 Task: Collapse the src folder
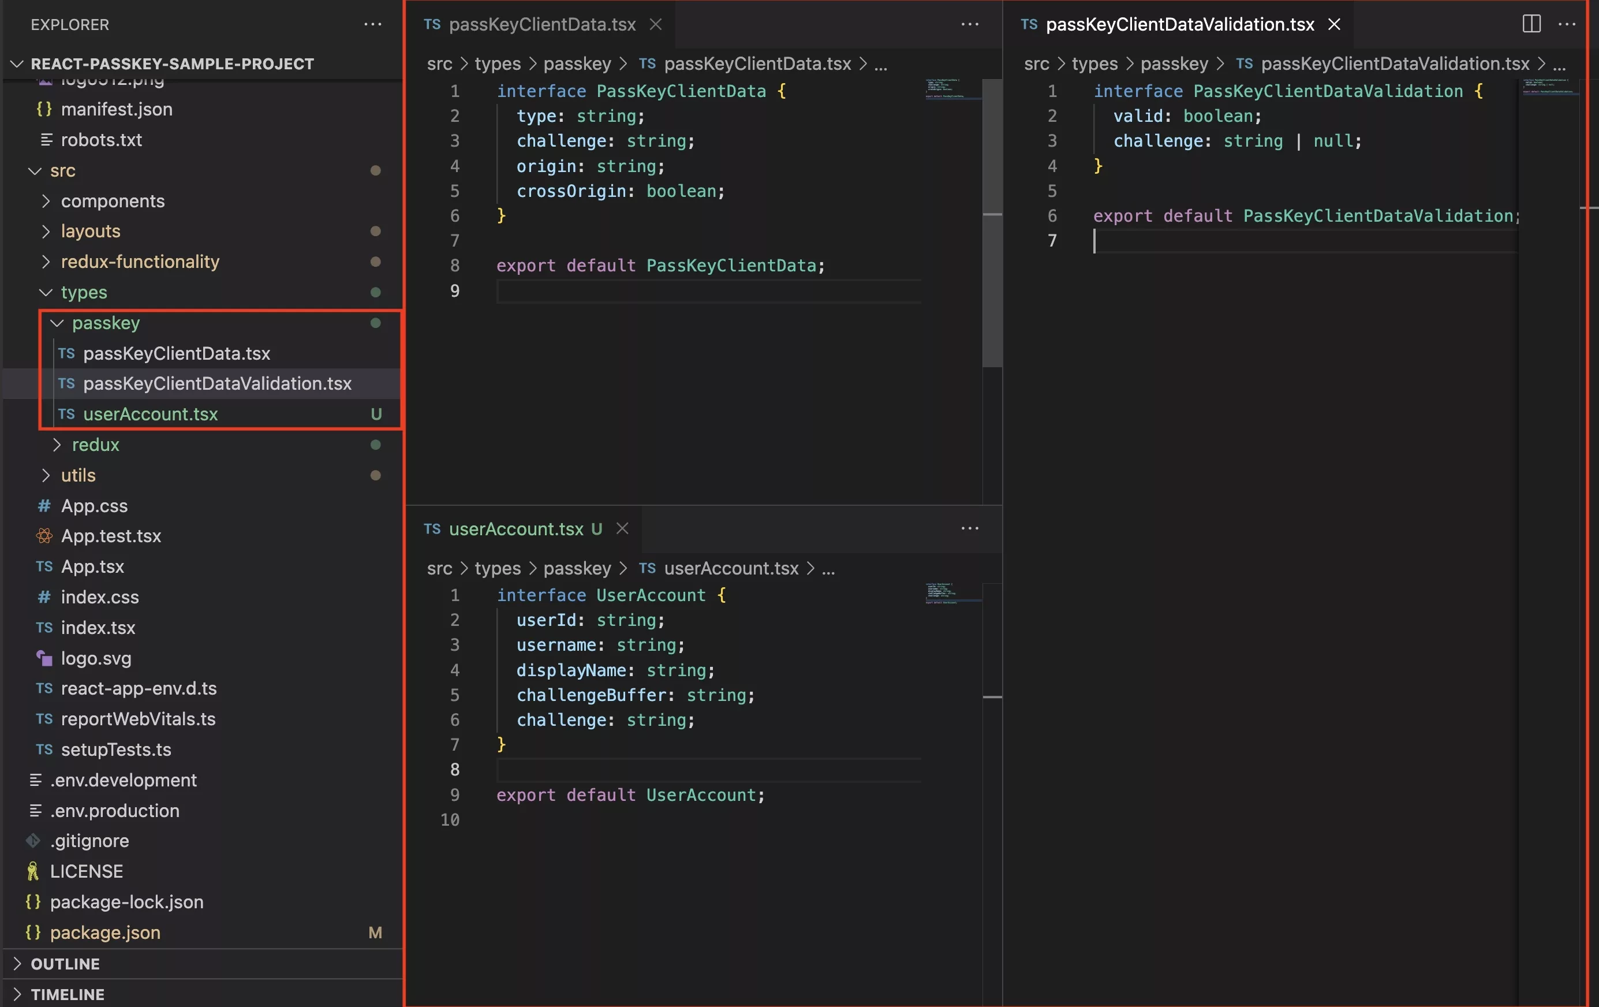click(x=35, y=171)
